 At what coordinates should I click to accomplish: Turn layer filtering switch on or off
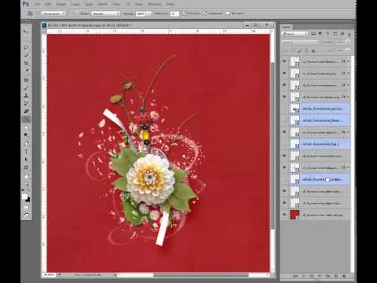[x=350, y=35]
